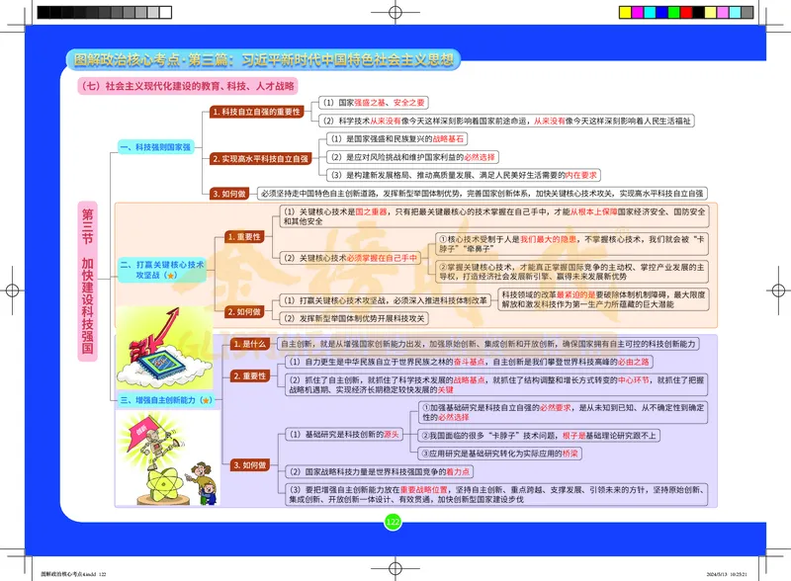Click the 1. 是什么 label
The image size is (791, 581).
(249, 344)
